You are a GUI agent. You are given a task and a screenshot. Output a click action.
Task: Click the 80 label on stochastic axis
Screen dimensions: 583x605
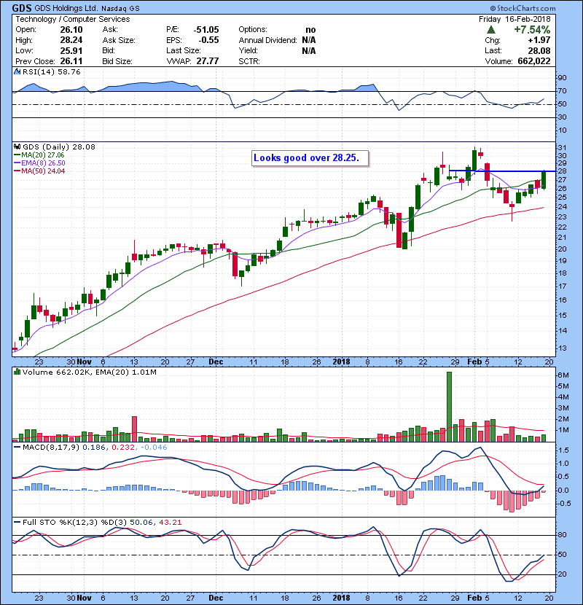click(x=562, y=535)
